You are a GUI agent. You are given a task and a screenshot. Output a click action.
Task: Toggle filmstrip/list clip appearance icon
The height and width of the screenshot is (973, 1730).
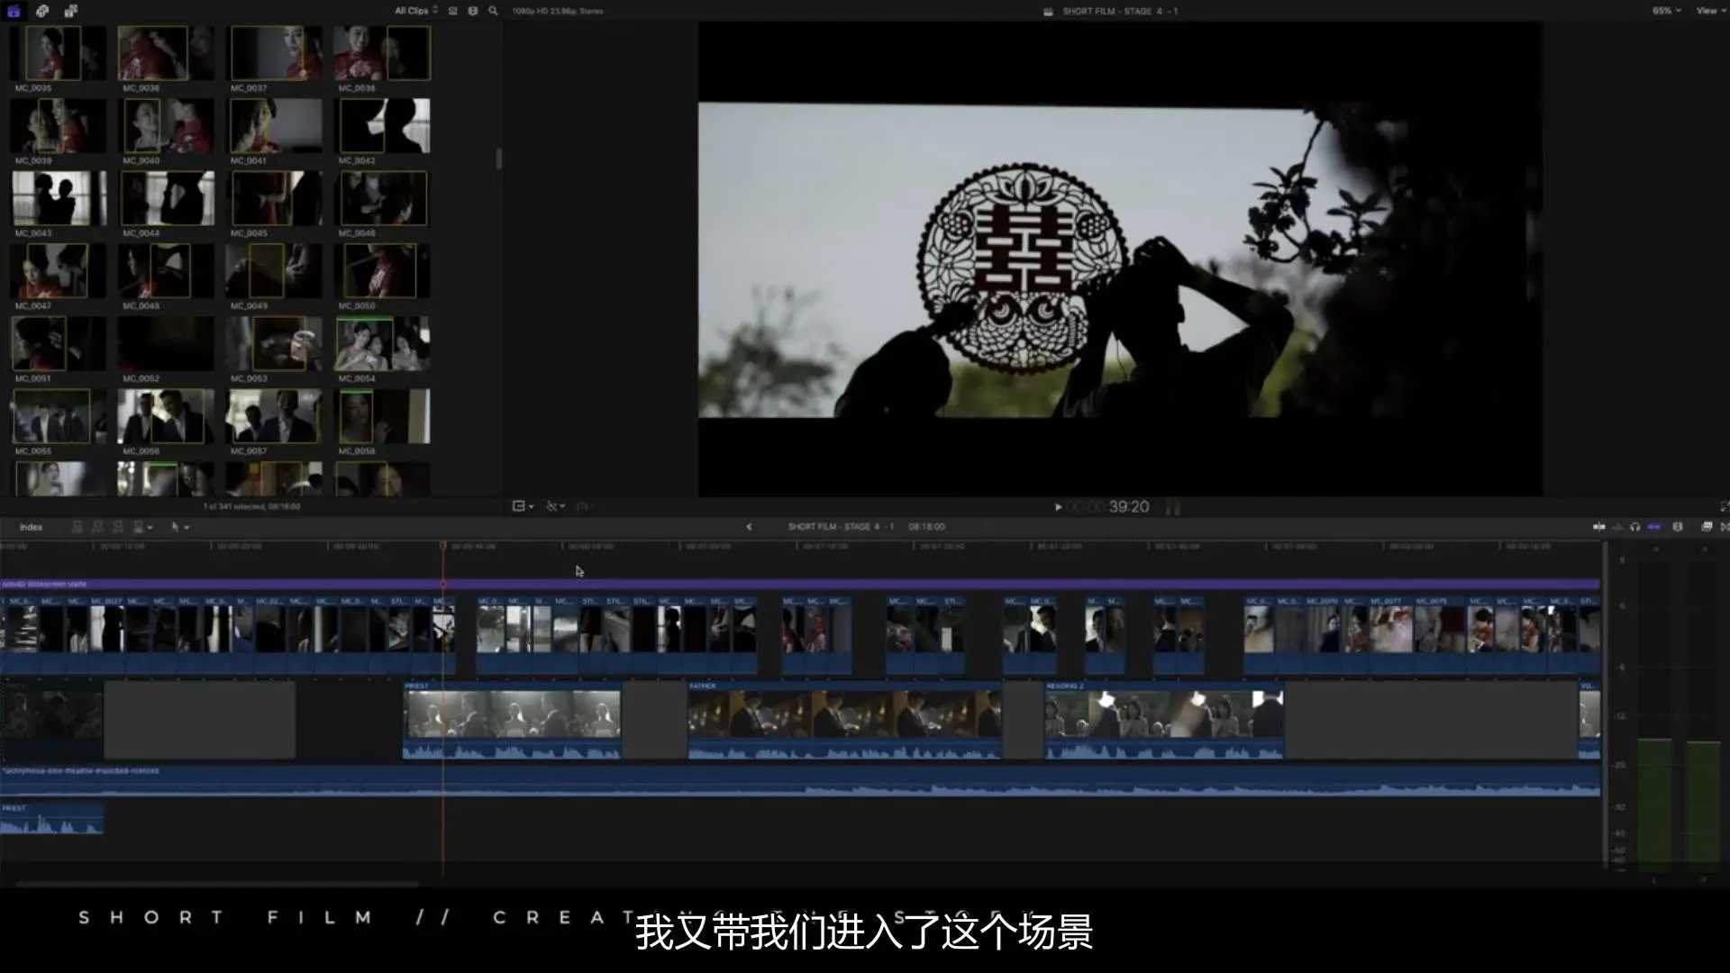(473, 11)
